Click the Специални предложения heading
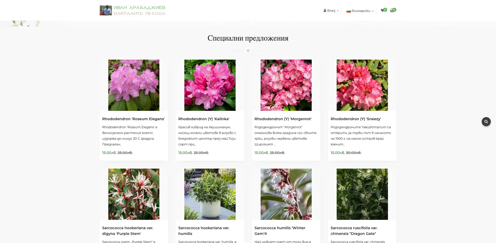The image size is (496, 243). (248, 38)
